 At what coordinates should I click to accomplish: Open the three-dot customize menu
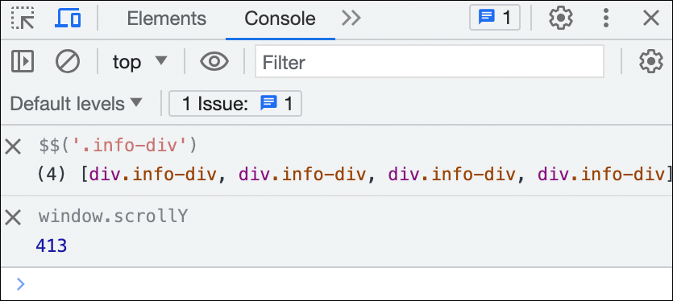coord(605,19)
